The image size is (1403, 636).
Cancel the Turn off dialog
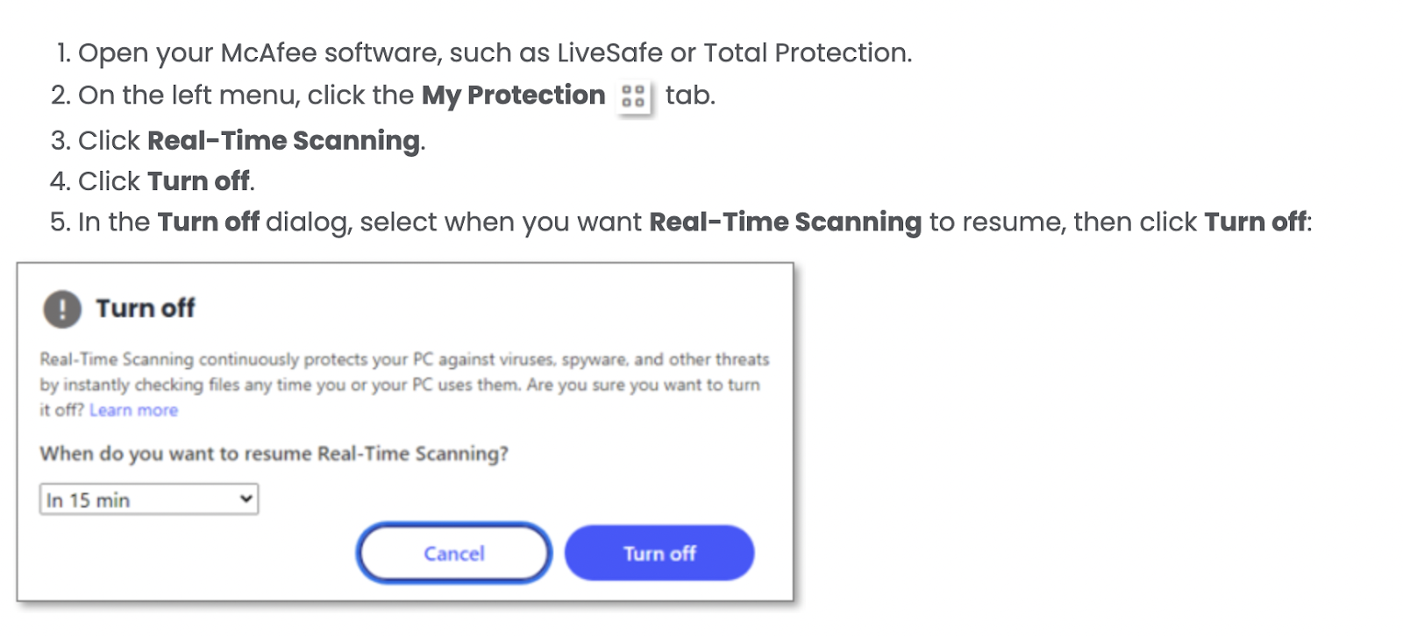[454, 553]
